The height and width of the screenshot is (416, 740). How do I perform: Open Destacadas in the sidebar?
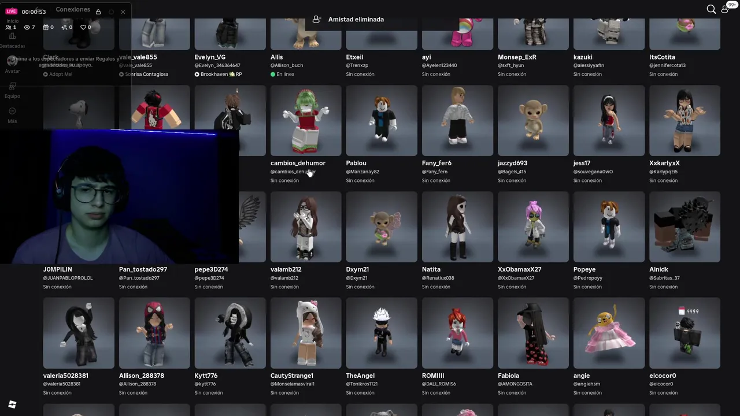pyautogui.click(x=12, y=40)
